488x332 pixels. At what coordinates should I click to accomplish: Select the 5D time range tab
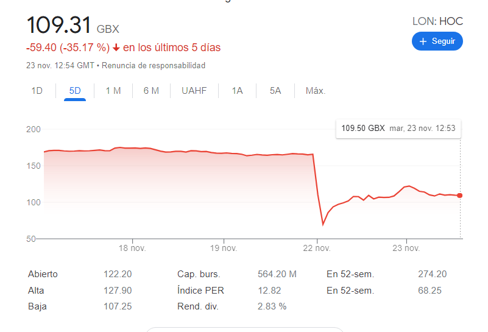pyautogui.click(x=75, y=91)
